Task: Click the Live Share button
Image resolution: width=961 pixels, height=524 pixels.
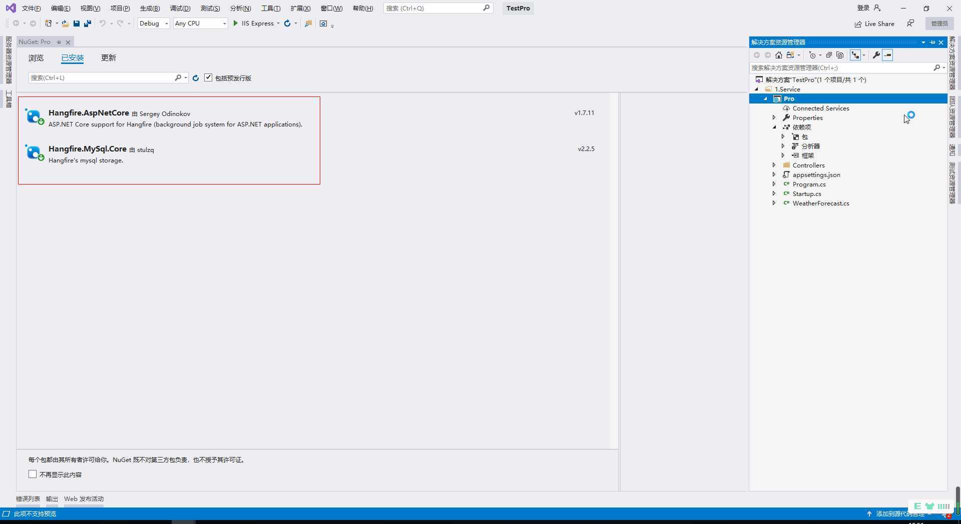Action: click(x=874, y=23)
